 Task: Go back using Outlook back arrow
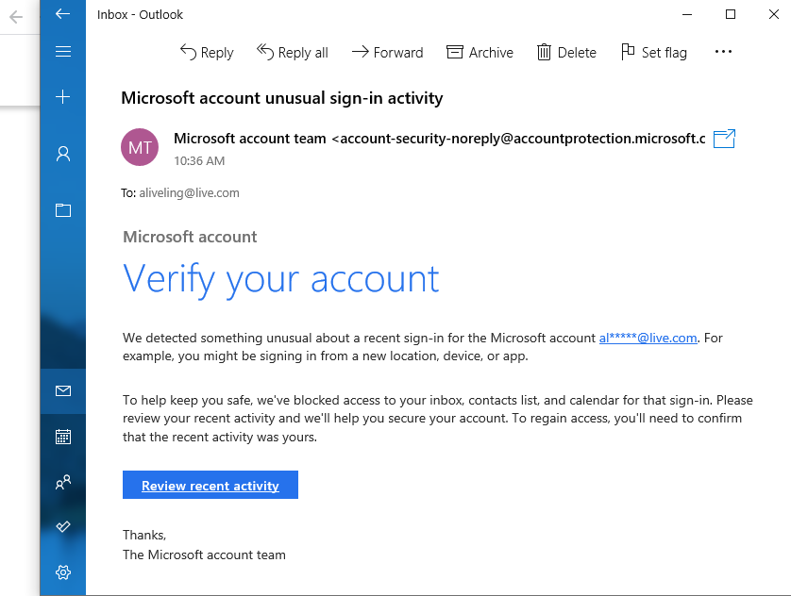pyautogui.click(x=62, y=14)
